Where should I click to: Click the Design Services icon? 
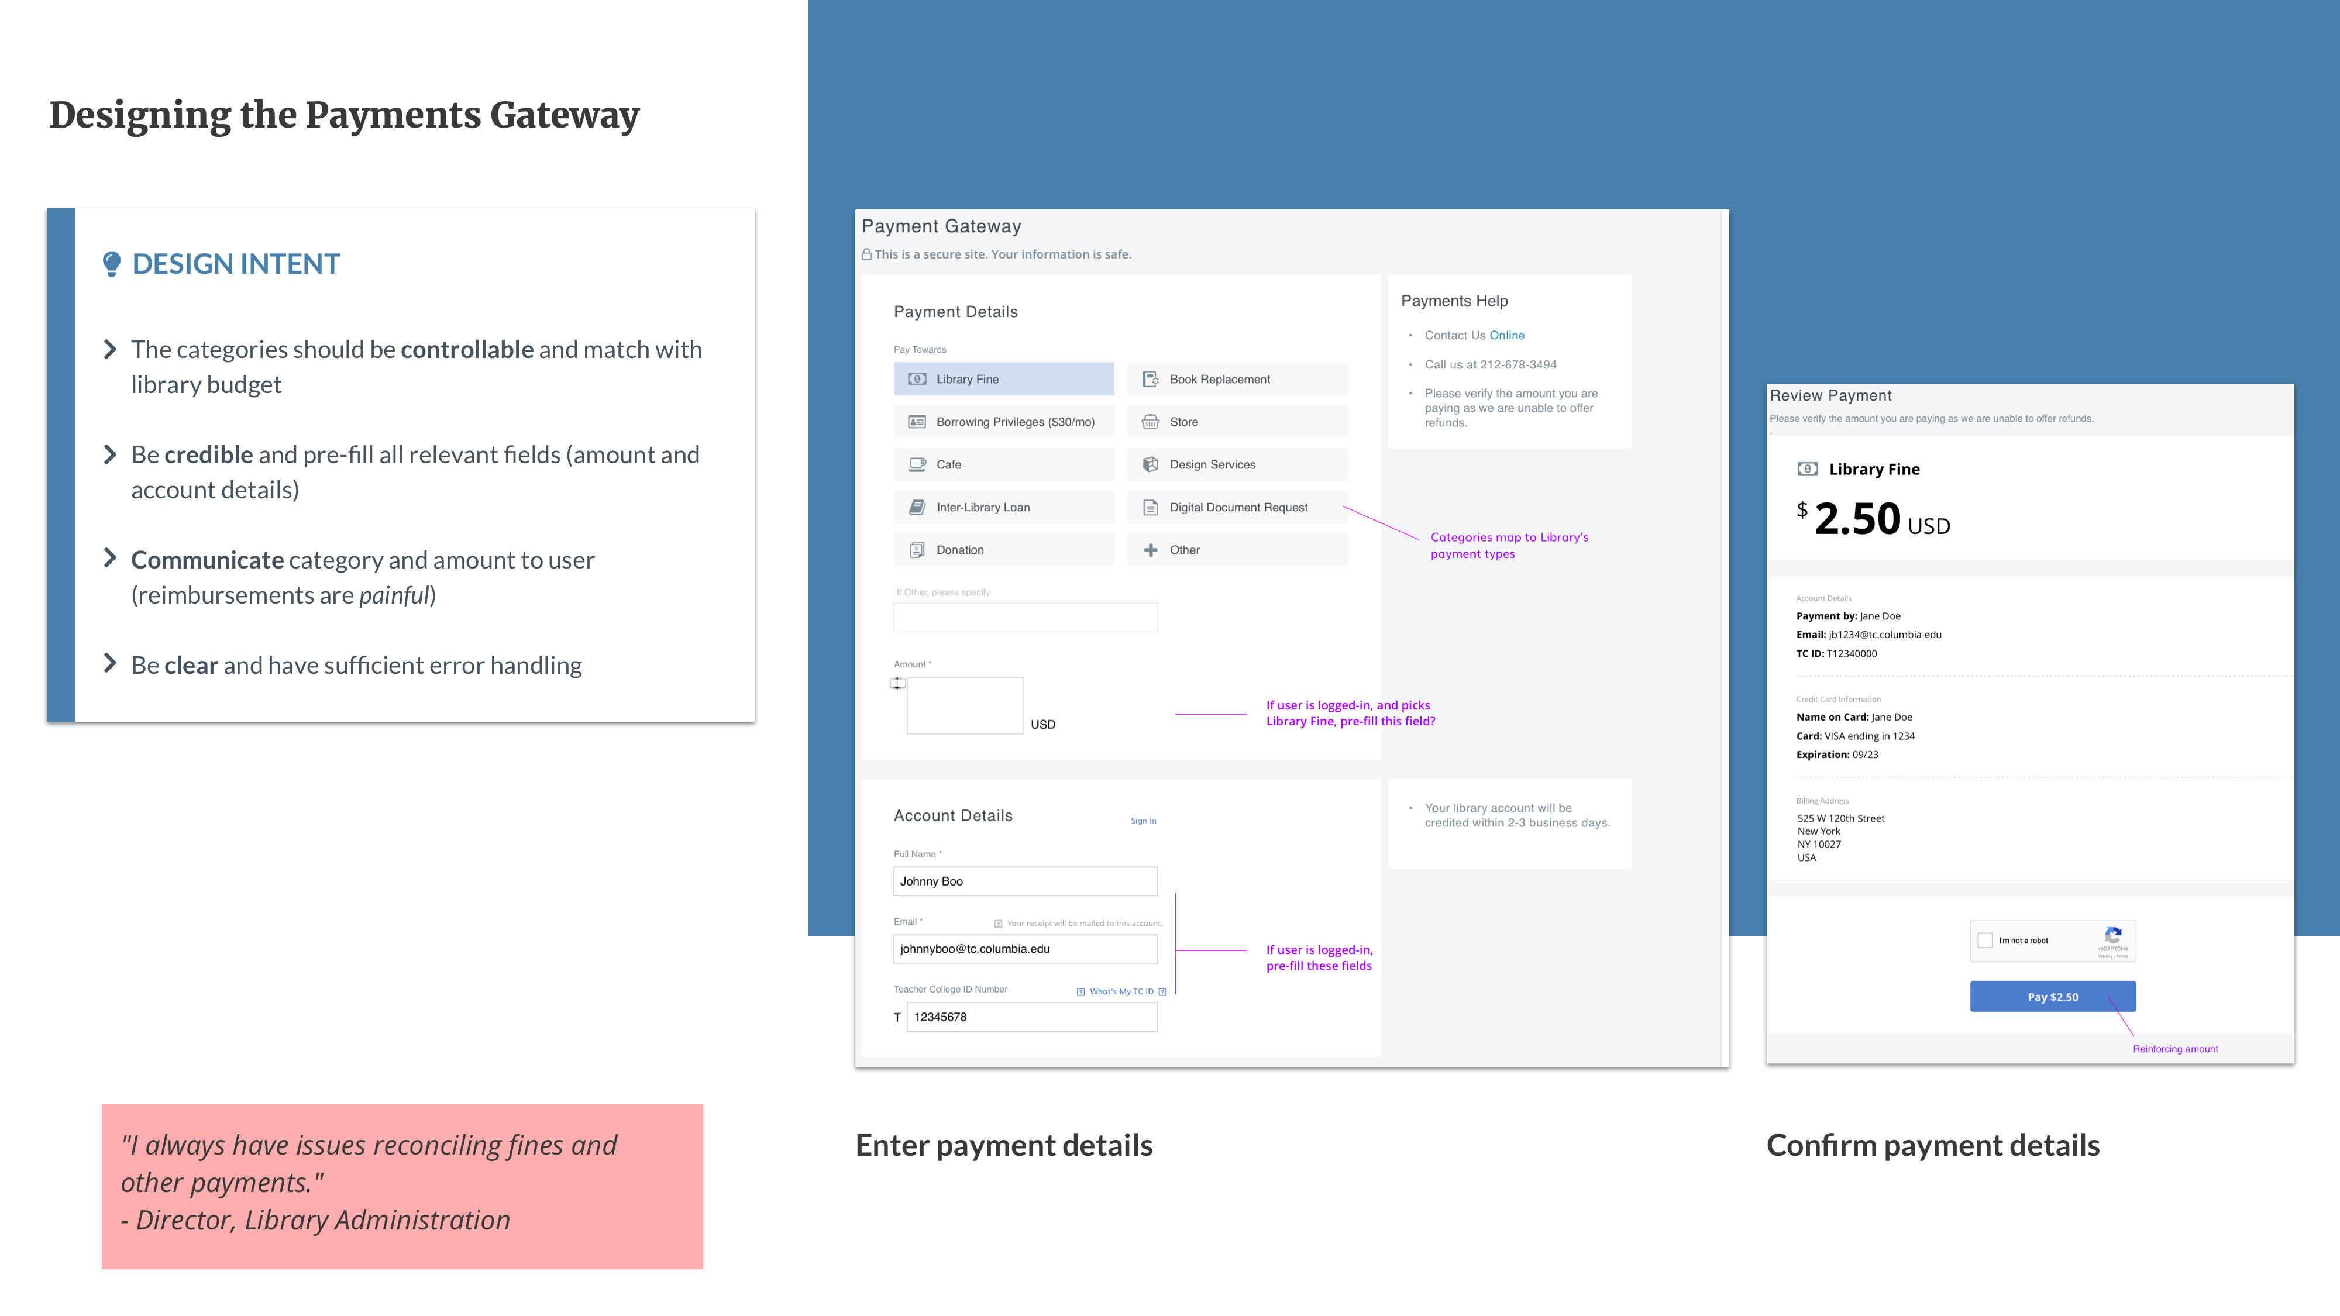pos(1150,464)
